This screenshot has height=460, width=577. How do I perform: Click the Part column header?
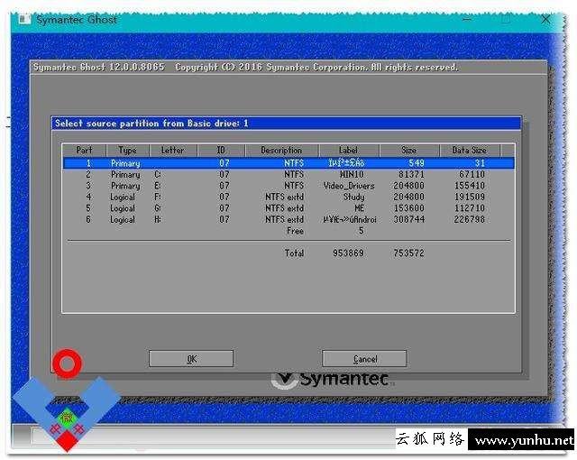pyautogui.click(x=84, y=150)
